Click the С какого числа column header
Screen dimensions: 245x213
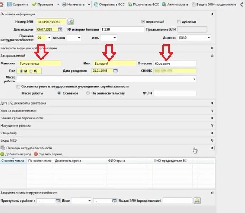click(13, 161)
